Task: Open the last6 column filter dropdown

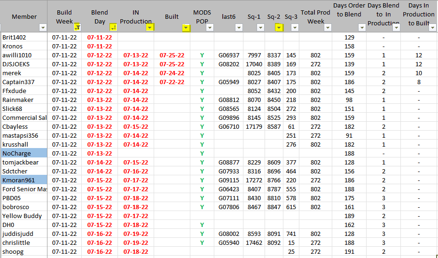Action: 239,28
